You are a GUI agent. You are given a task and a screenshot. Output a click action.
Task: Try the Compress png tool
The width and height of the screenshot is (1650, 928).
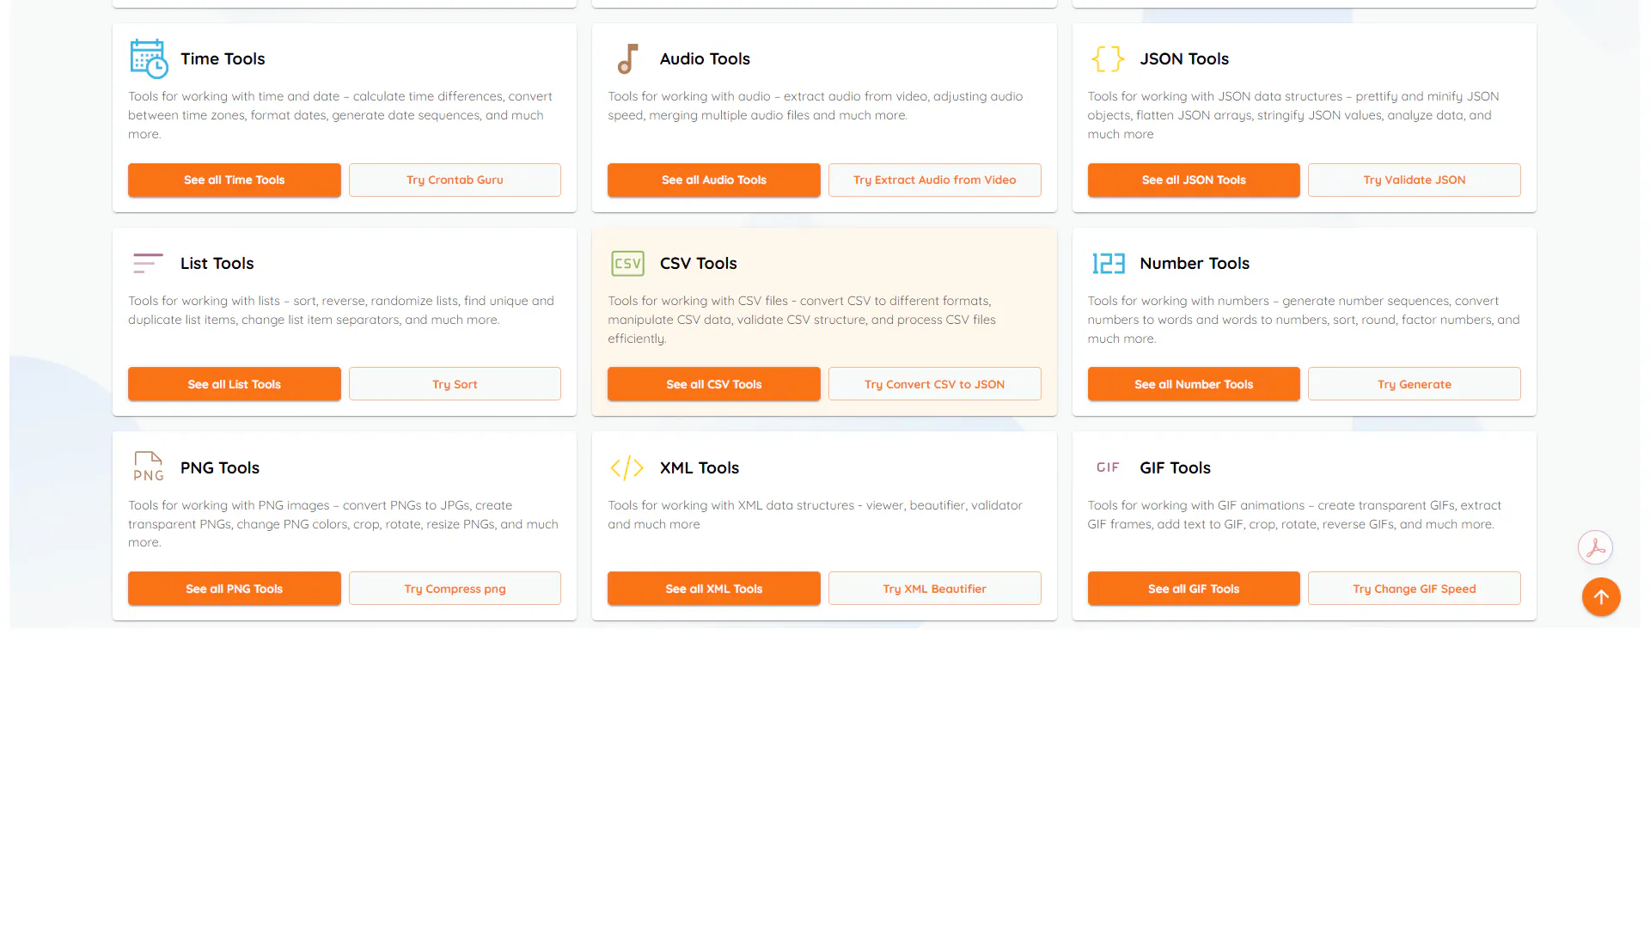(x=455, y=589)
